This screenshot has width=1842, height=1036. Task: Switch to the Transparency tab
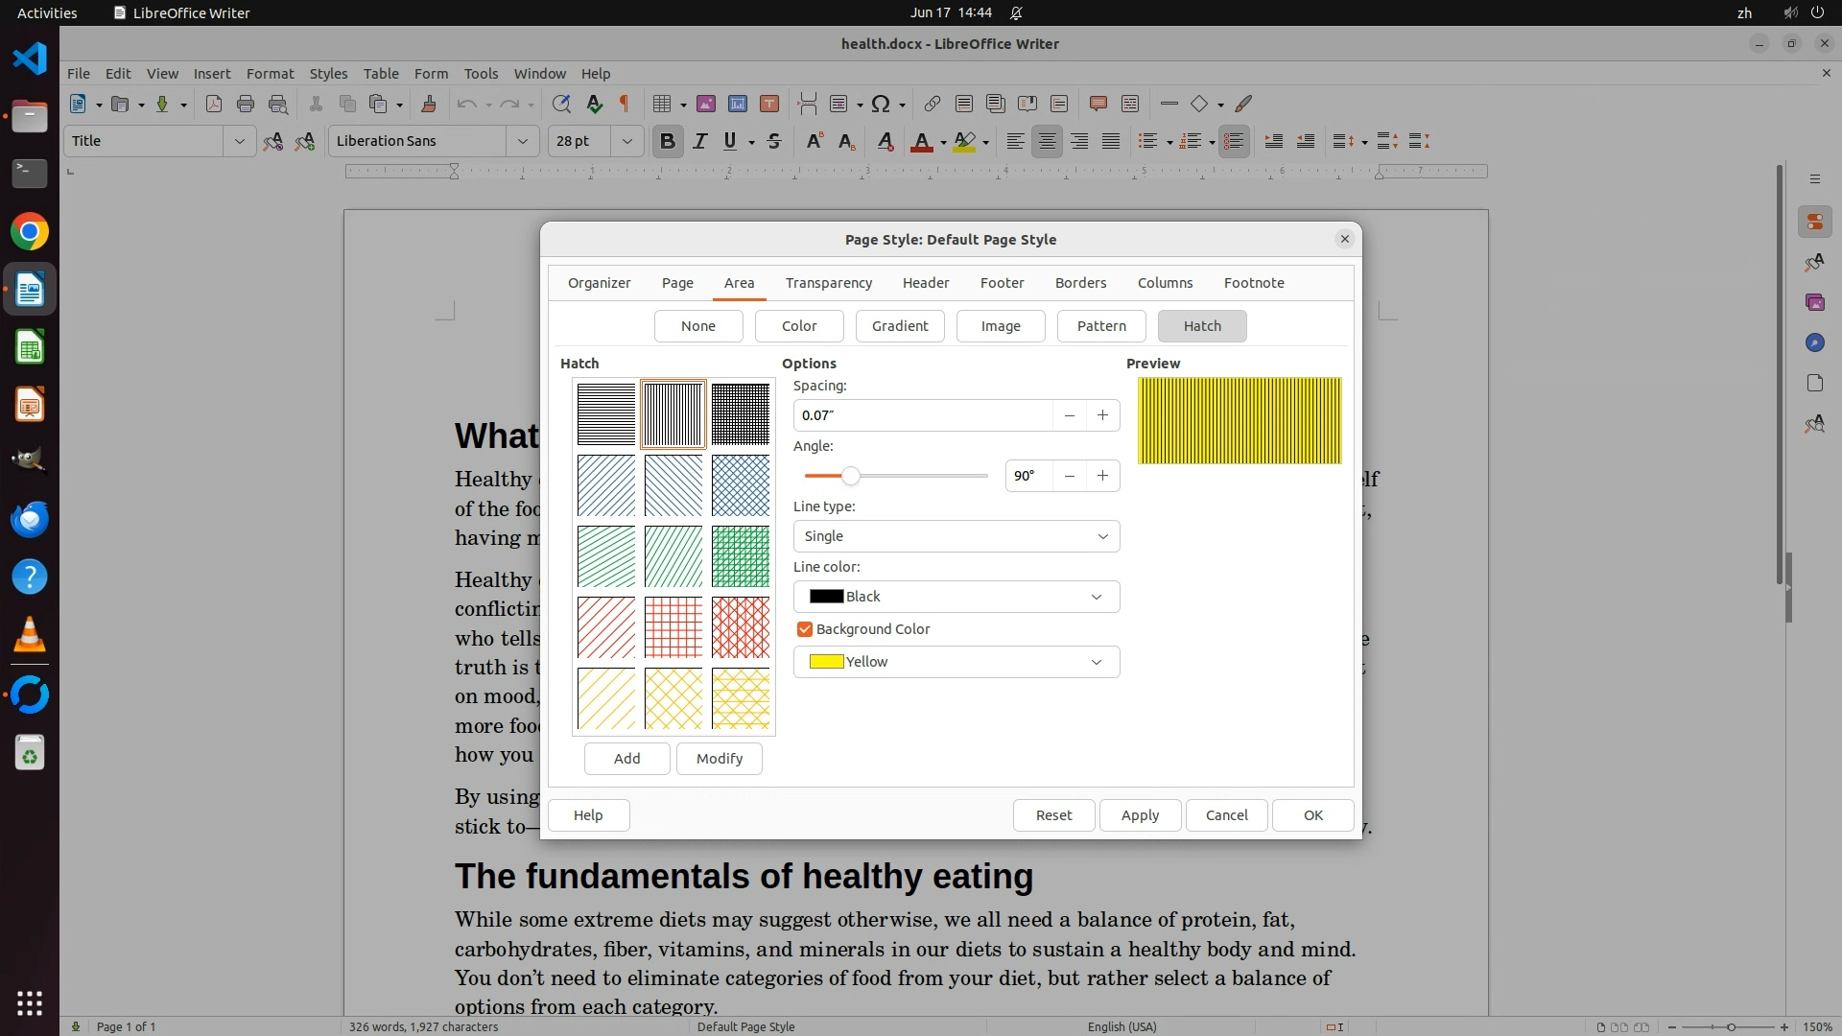point(828,283)
